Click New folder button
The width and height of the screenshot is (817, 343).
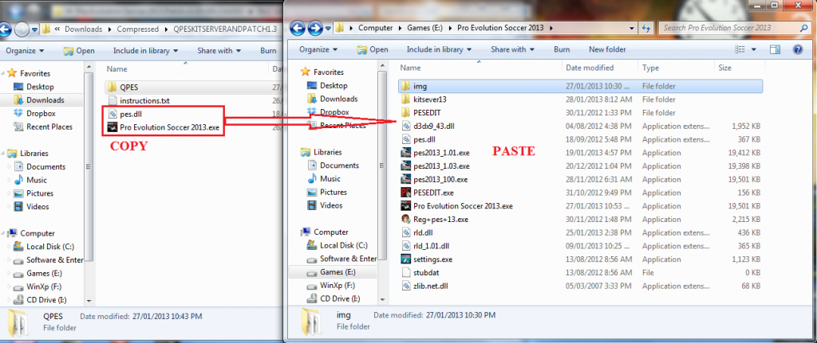(x=607, y=49)
